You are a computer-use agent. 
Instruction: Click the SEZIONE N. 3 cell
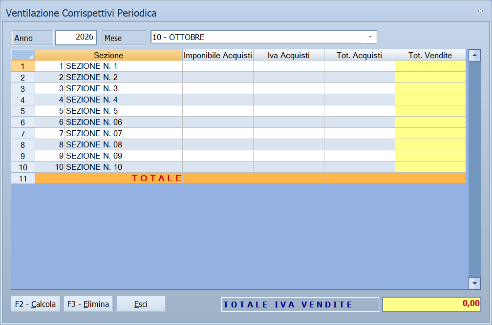click(x=124, y=88)
